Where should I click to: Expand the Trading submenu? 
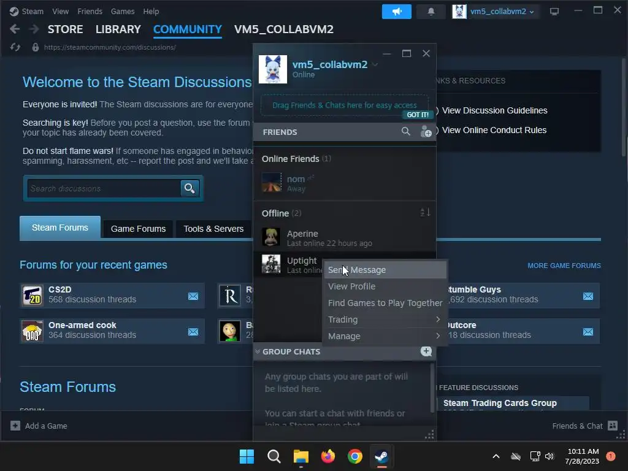pos(385,320)
